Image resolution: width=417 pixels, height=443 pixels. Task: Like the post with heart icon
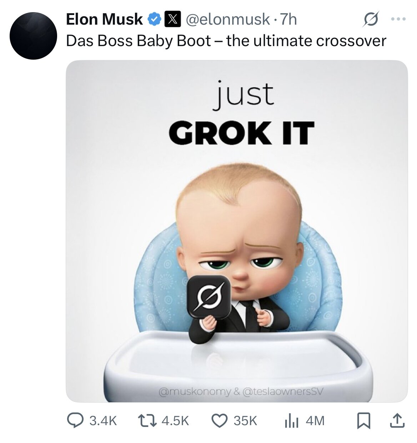(220, 420)
